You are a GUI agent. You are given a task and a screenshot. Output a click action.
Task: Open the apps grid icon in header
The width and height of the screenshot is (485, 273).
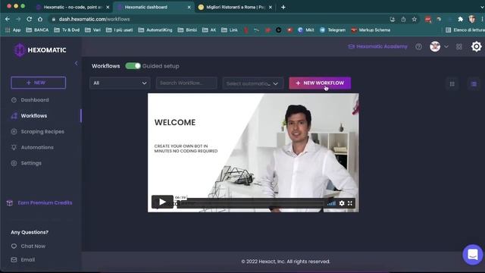[459, 47]
